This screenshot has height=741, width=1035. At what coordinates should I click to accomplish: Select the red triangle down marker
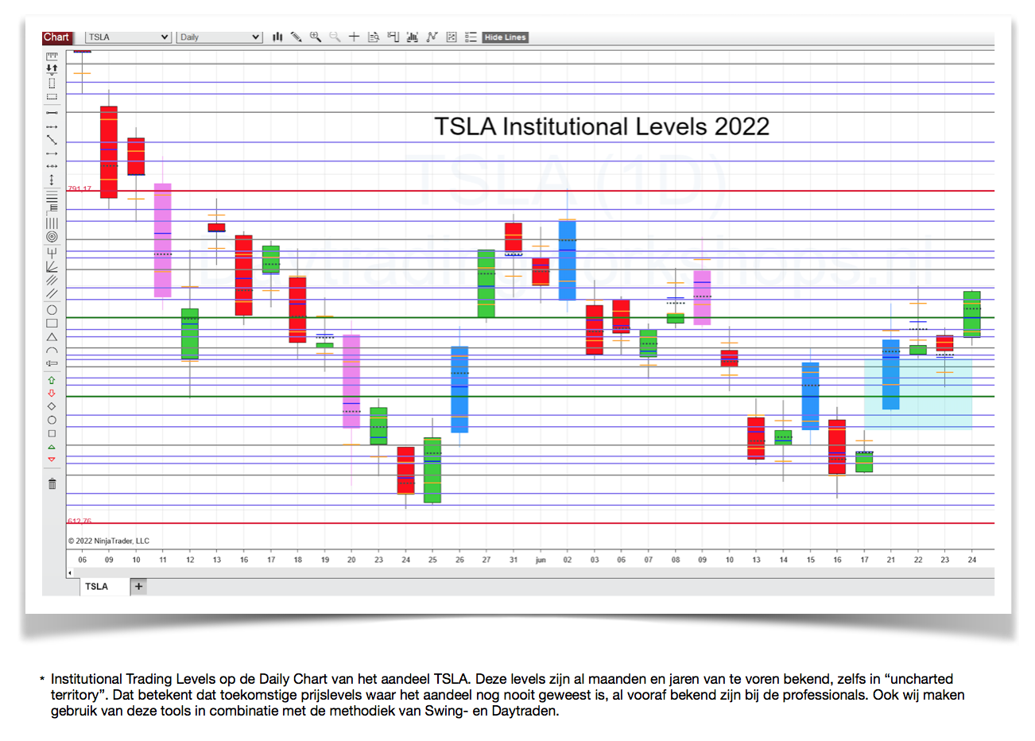tap(52, 460)
